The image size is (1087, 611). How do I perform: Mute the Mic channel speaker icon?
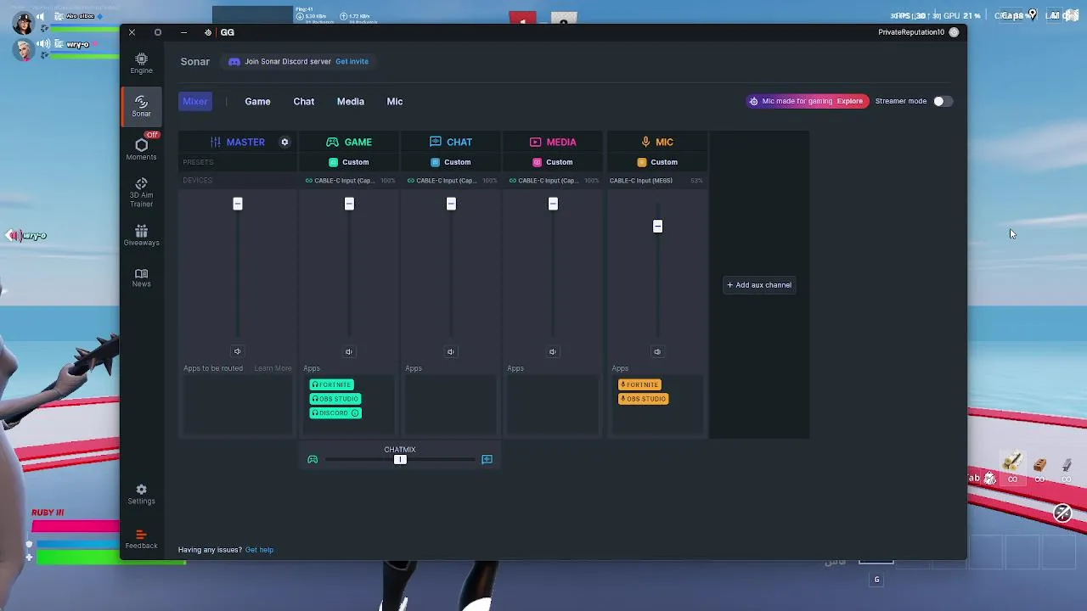(x=657, y=351)
